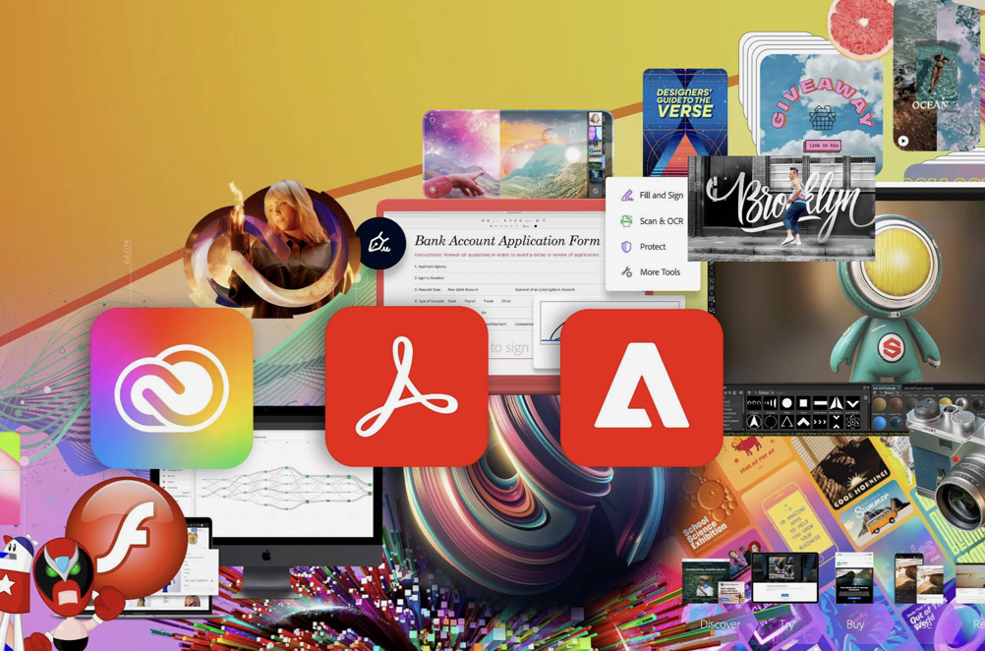Screen dimensions: 985x651
Task: Play the Ocean video with the play button
Action: 902,141
